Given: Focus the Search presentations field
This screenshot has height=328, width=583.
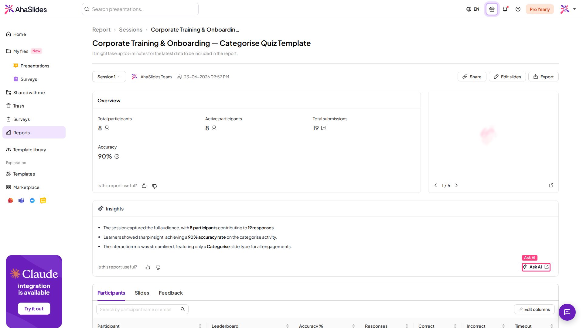Looking at the screenshot, I should point(140,9).
